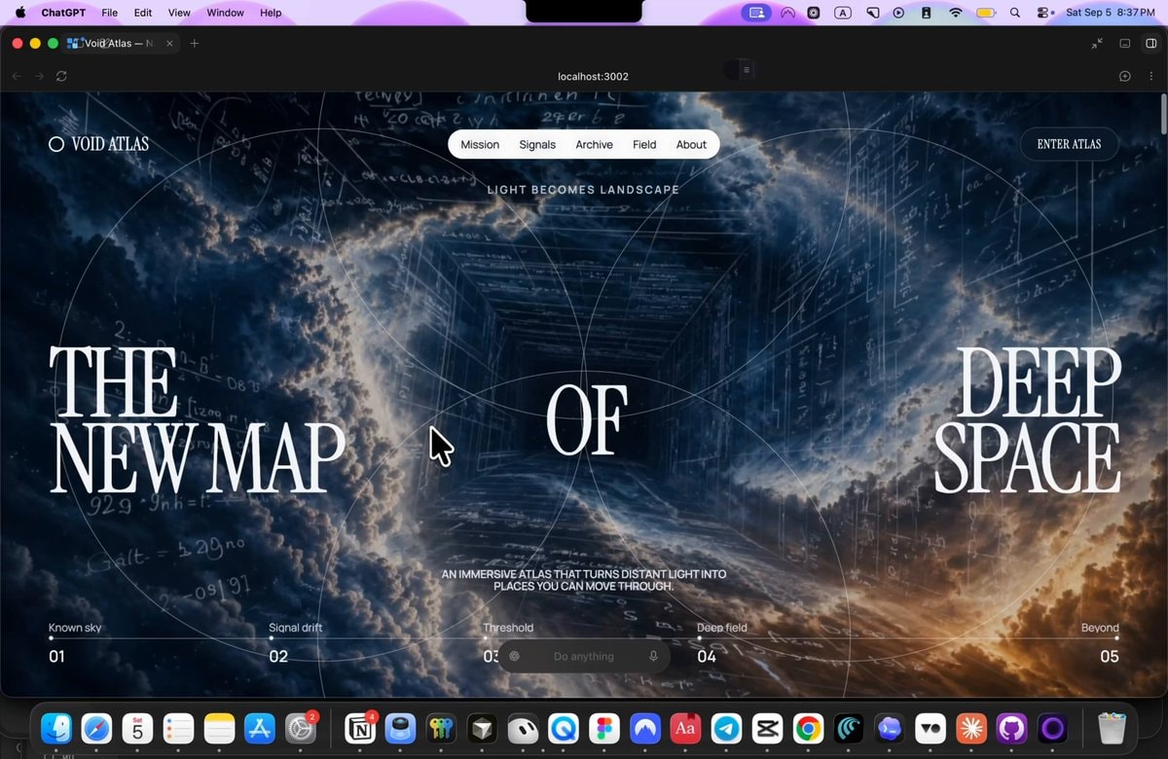Open the Window menu
Viewport: 1168px width, 759px height.
pos(226,13)
